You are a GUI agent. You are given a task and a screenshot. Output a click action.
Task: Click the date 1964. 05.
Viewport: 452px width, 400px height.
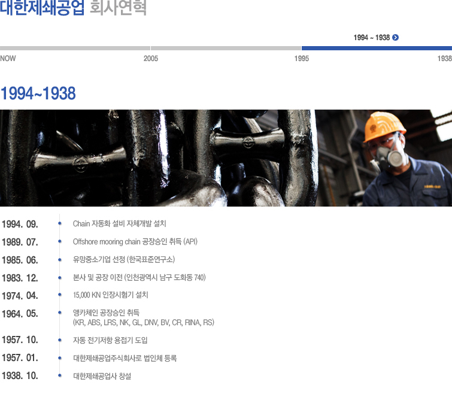pyautogui.click(x=20, y=314)
